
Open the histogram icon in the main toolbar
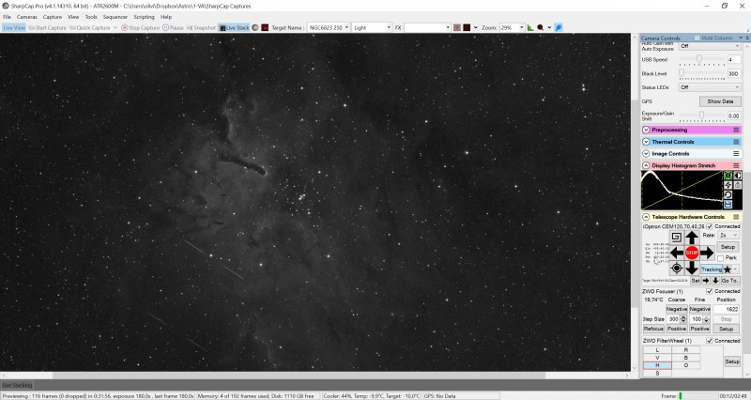click(530, 28)
